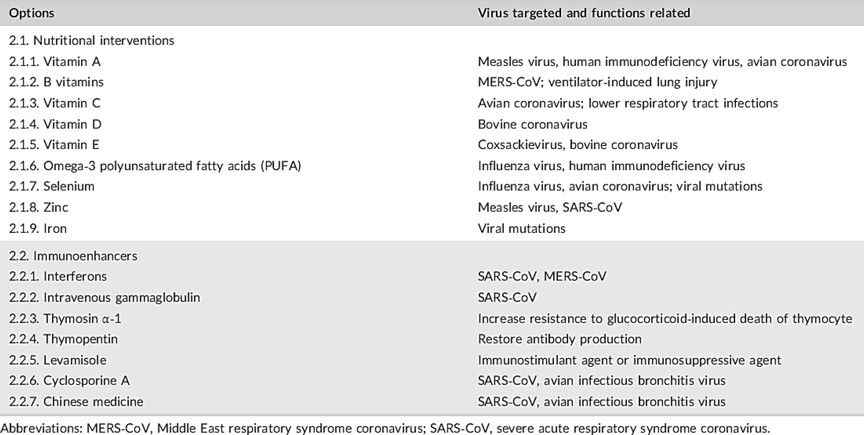Select the '2.1.2. B vitamins' entry

point(56,82)
